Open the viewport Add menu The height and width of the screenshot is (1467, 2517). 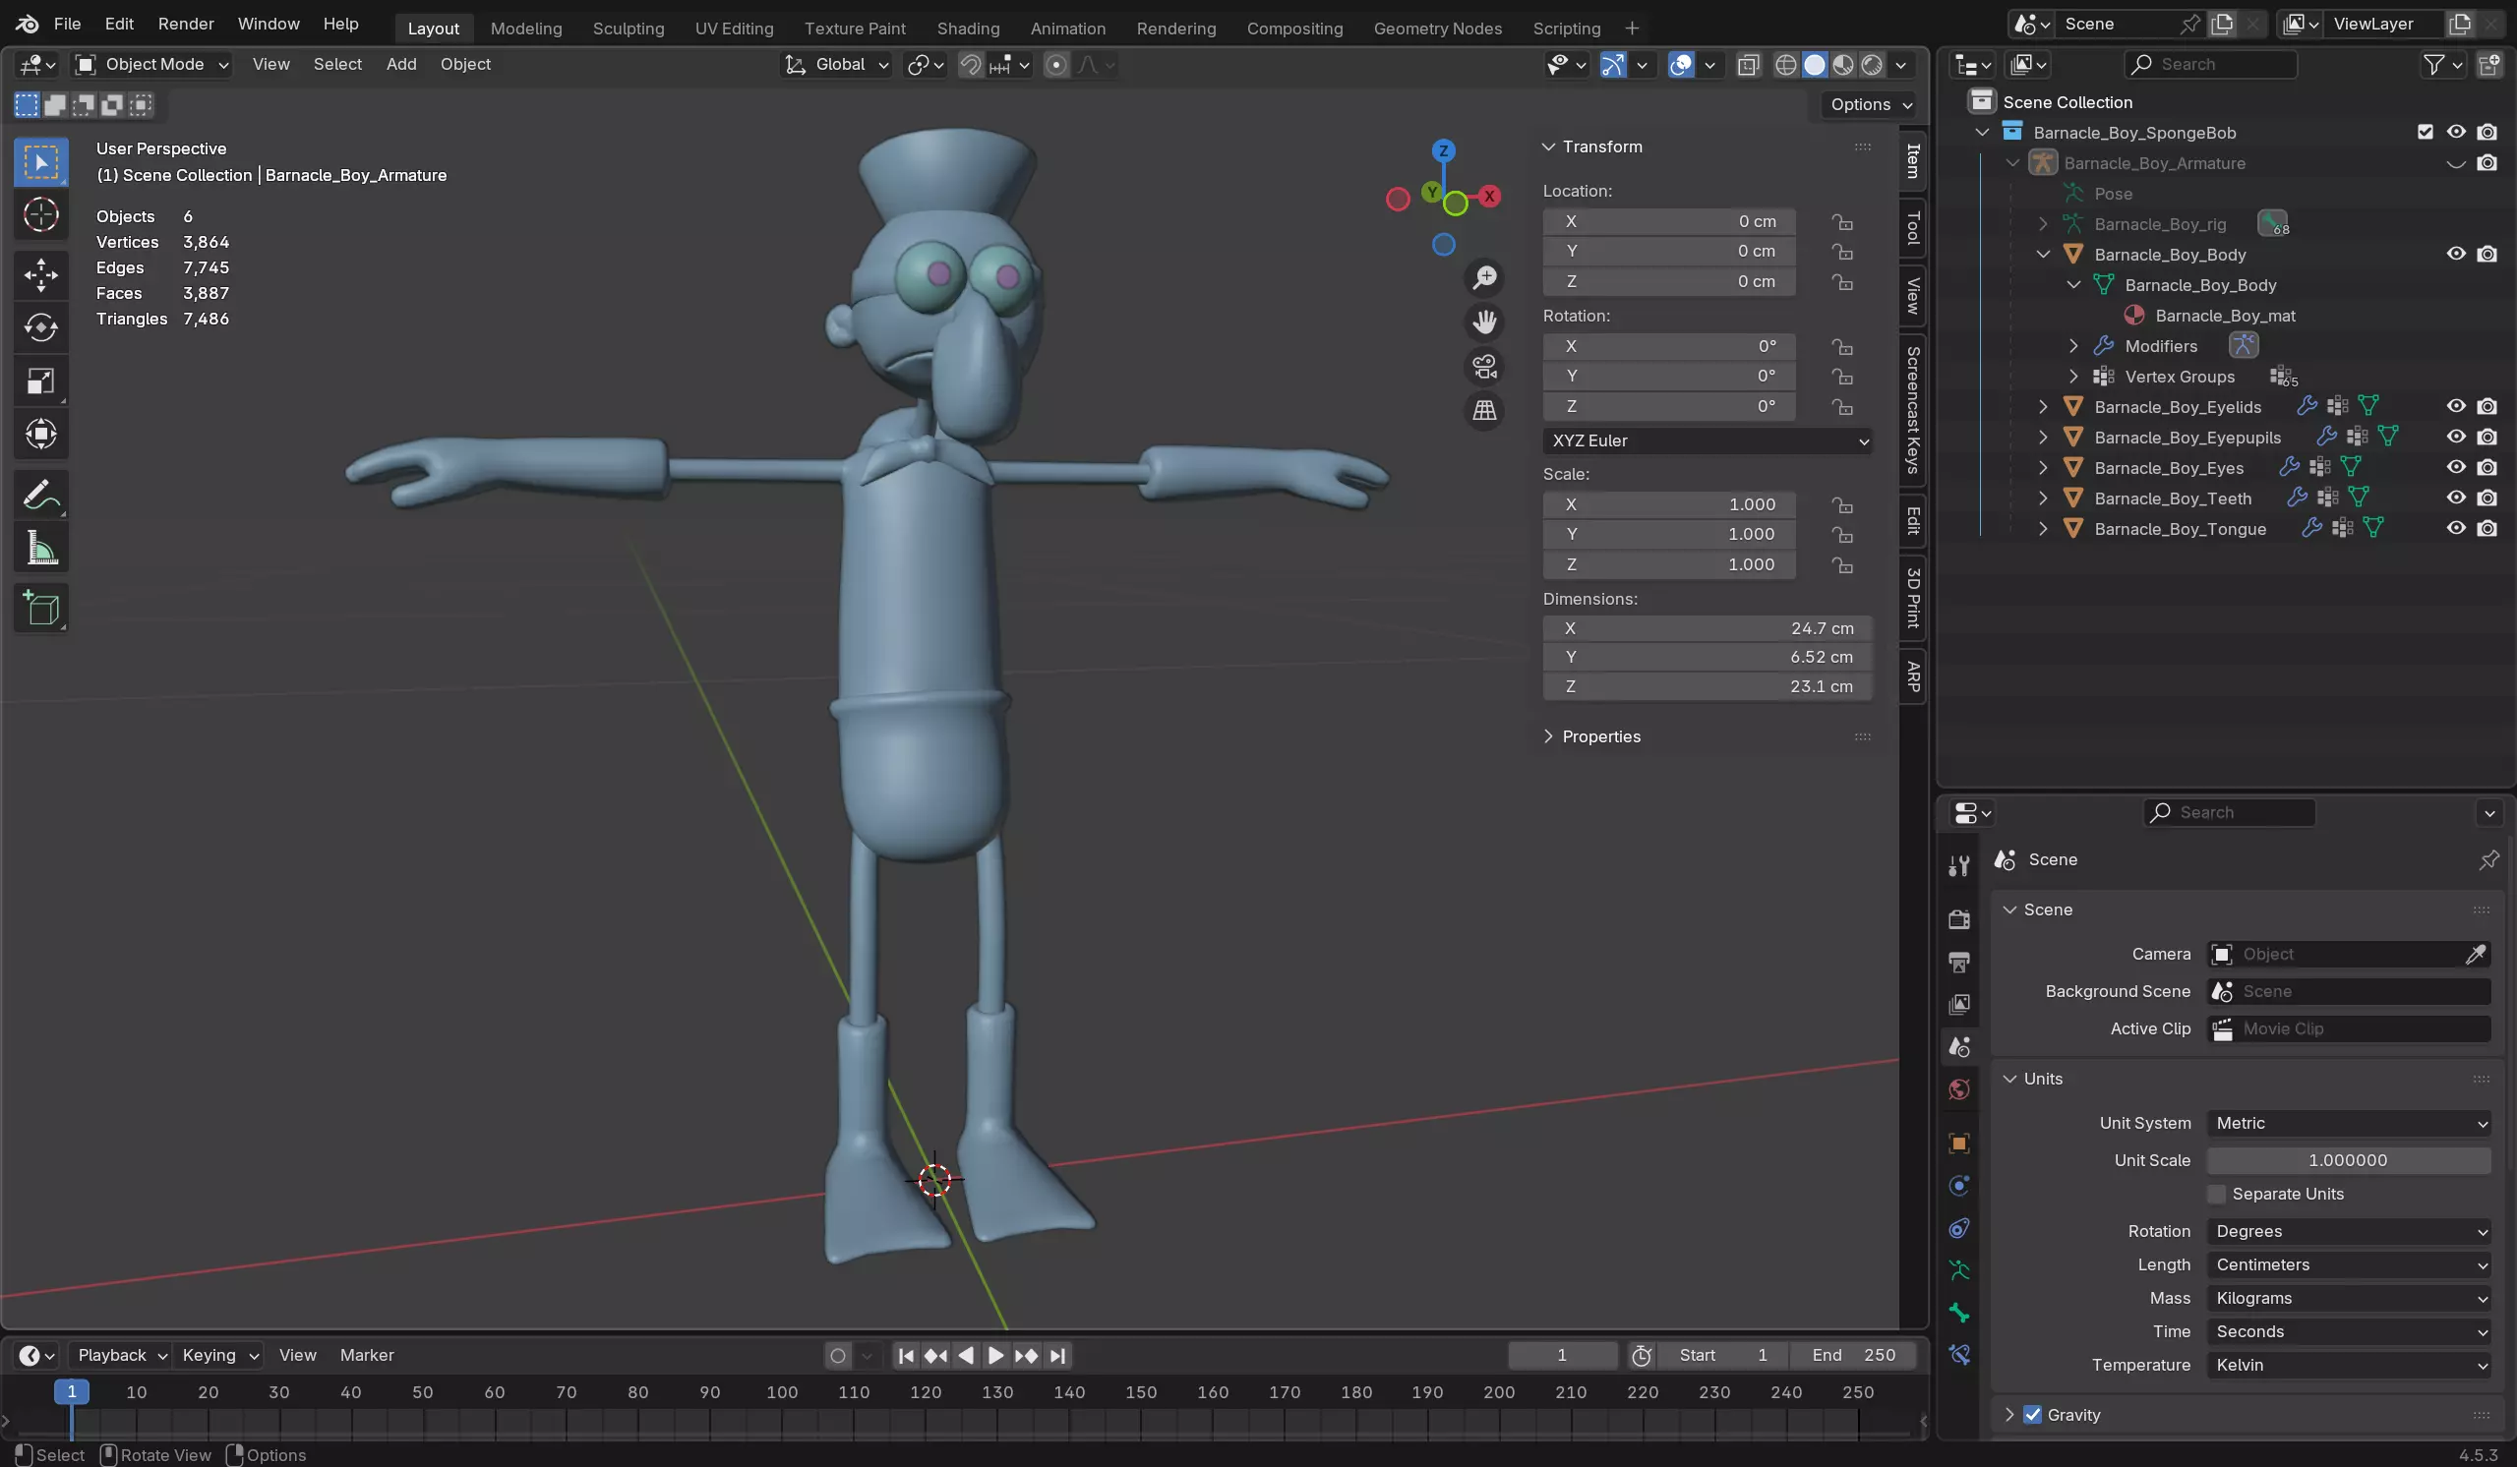coord(401,65)
